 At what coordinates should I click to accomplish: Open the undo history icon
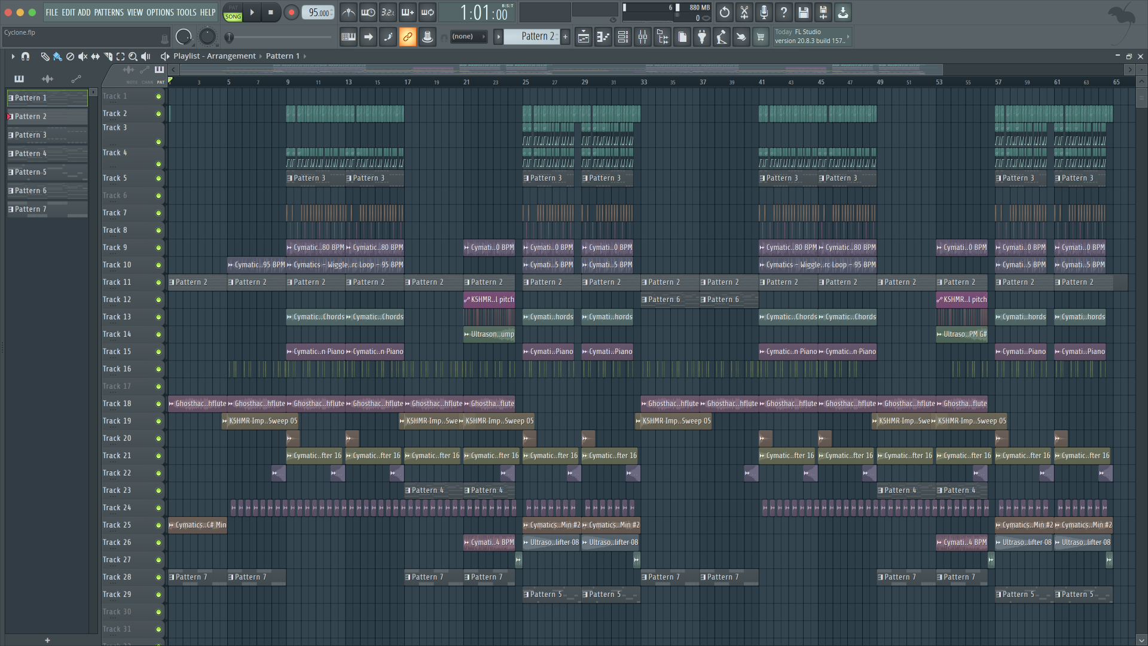coord(725,13)
